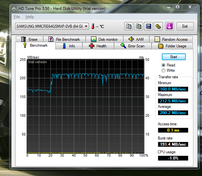Switch to the Health tab
This screenshot has width=202, height=176.
[x=98, y=46]
